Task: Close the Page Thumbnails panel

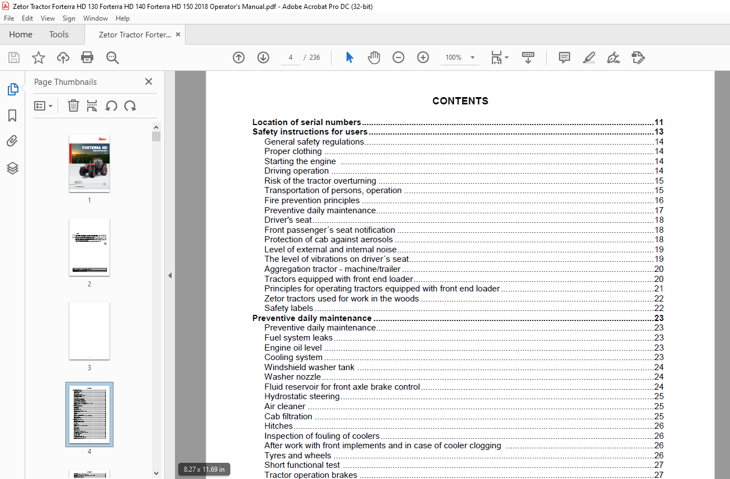Action: [149, 82]
